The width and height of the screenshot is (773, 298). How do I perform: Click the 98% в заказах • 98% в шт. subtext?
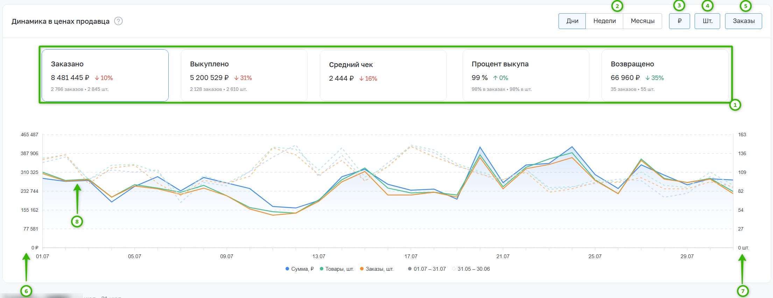[x=501, y=89]
